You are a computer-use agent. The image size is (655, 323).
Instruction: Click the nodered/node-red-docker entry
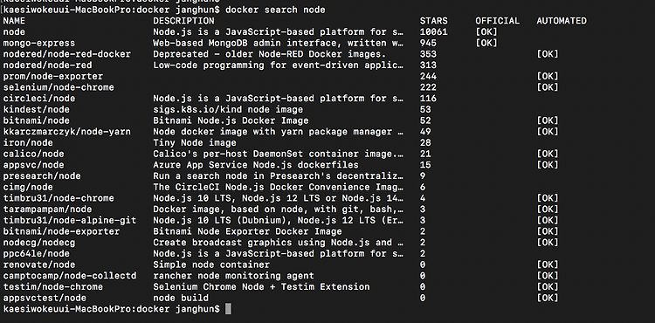(67, 54)
